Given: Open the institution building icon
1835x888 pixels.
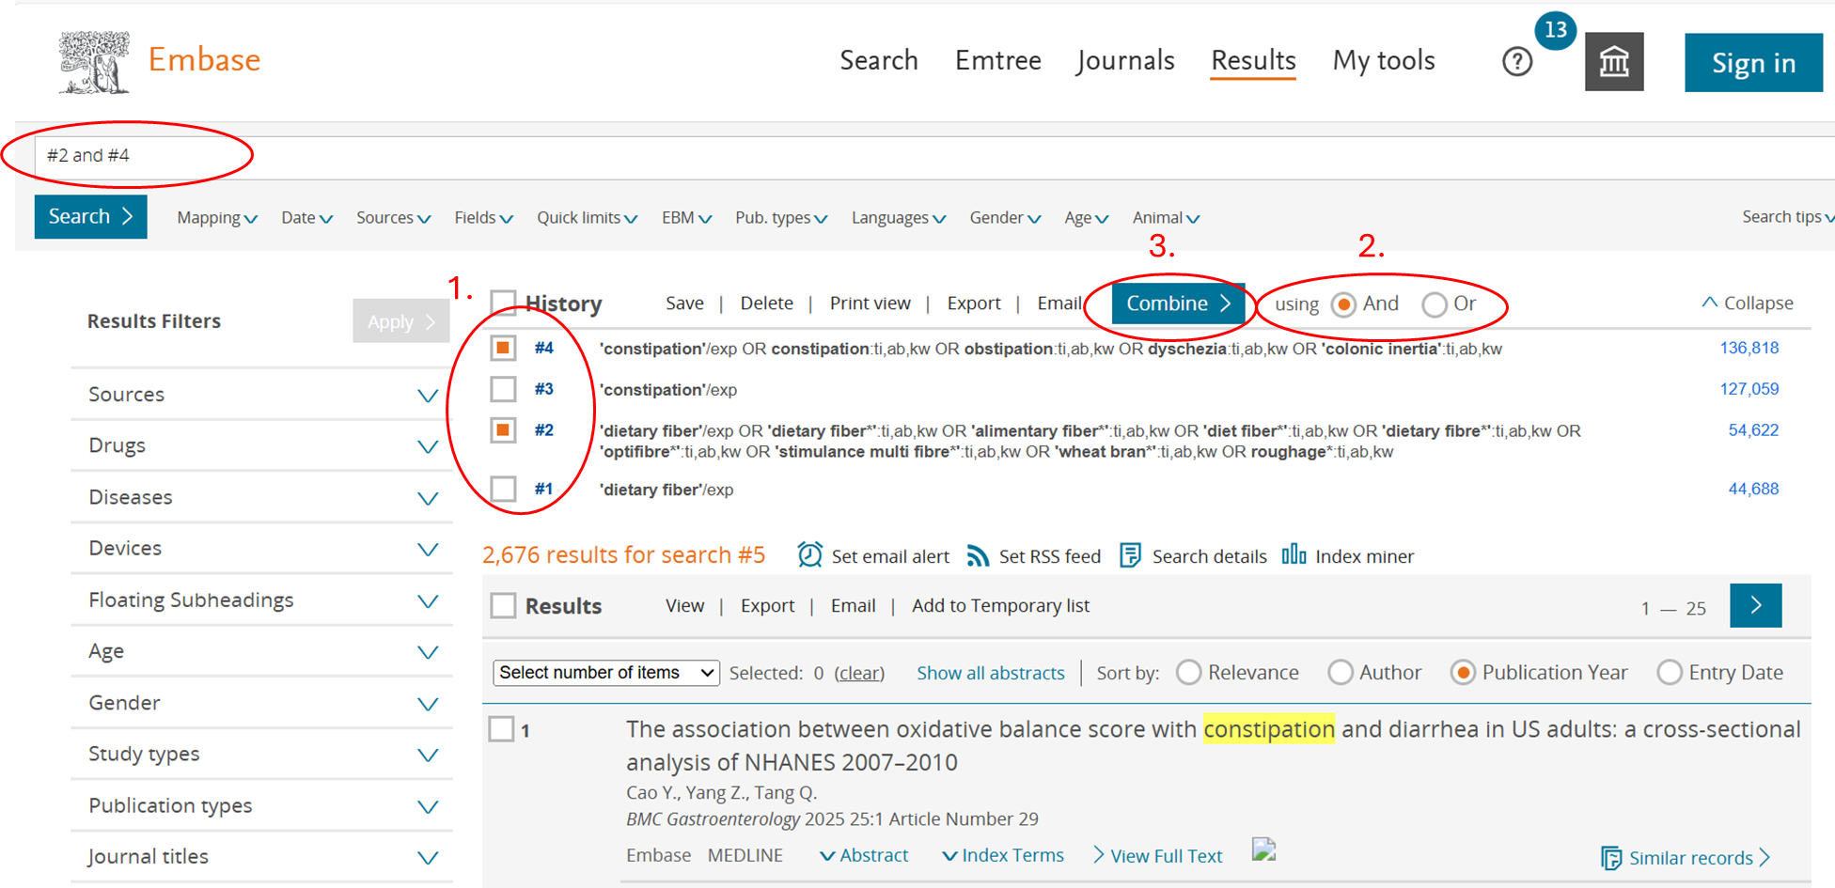Looking at the screenshot, I should pos(1613,62).
